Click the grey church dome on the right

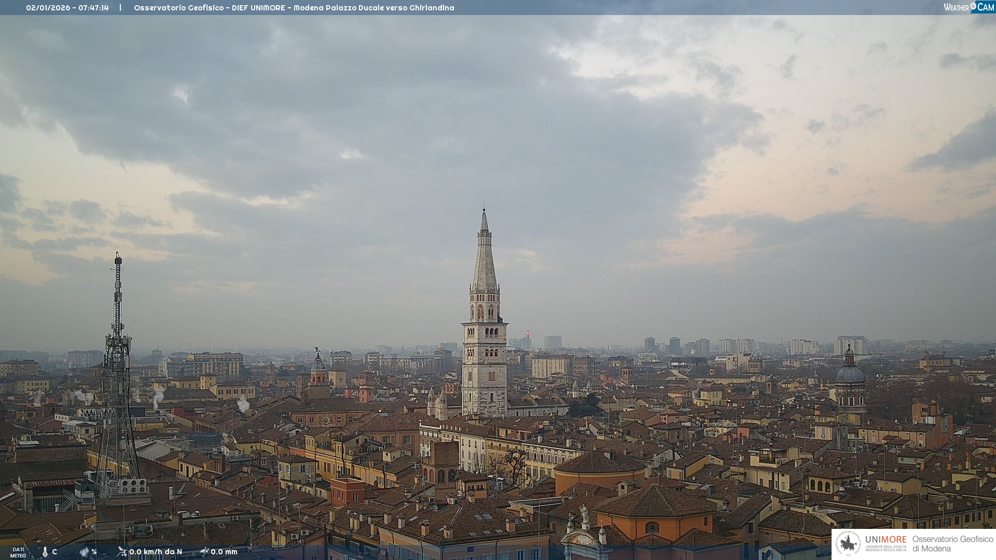click(x=850, y=373)
